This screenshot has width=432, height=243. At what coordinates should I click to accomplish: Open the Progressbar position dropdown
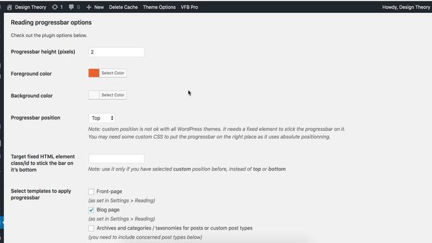click(102, 118)
